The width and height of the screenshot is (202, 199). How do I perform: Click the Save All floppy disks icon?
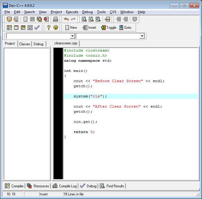pyautogui.click(x=39, y=19)
